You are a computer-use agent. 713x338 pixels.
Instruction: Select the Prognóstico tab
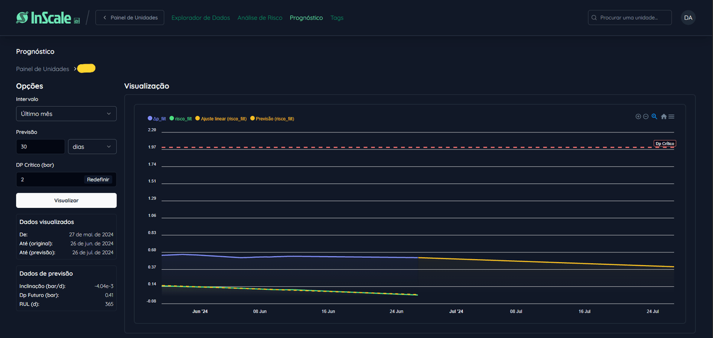pos(307,18)
